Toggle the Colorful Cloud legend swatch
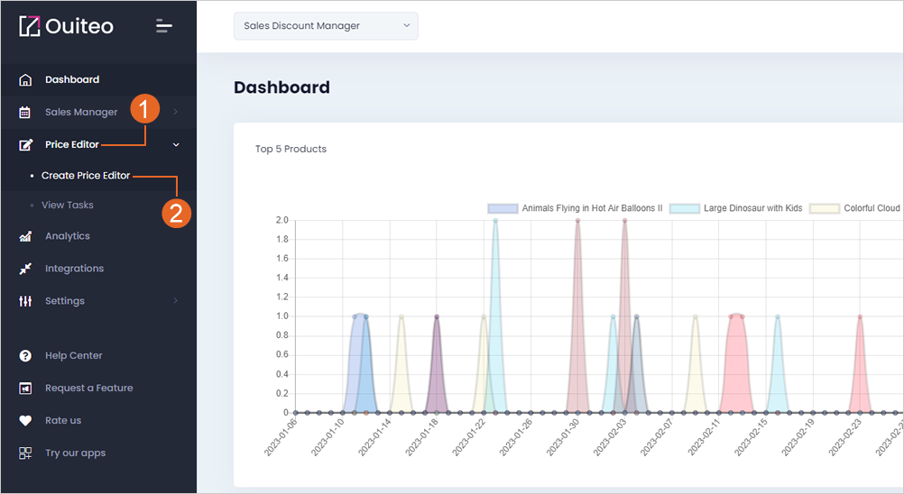This screenshot has width=904, height=494. [825, 208]
